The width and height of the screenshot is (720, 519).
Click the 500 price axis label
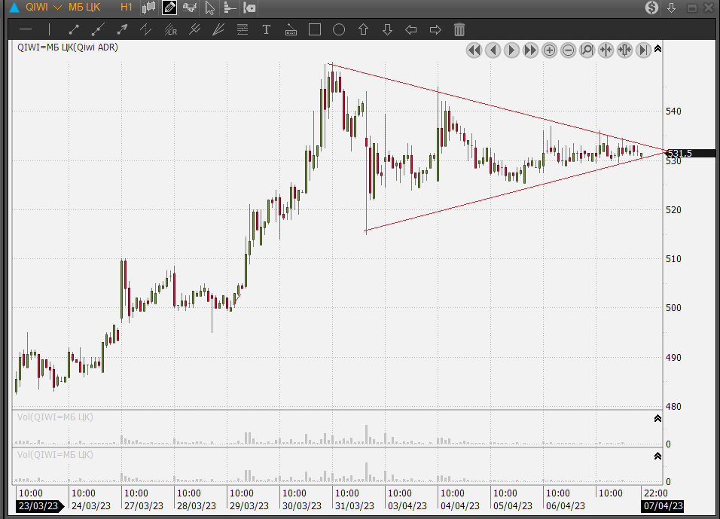click(673, 308)
